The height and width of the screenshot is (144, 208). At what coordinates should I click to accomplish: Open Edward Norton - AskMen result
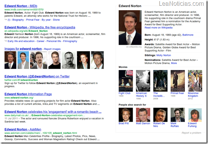tap(23, 130)
